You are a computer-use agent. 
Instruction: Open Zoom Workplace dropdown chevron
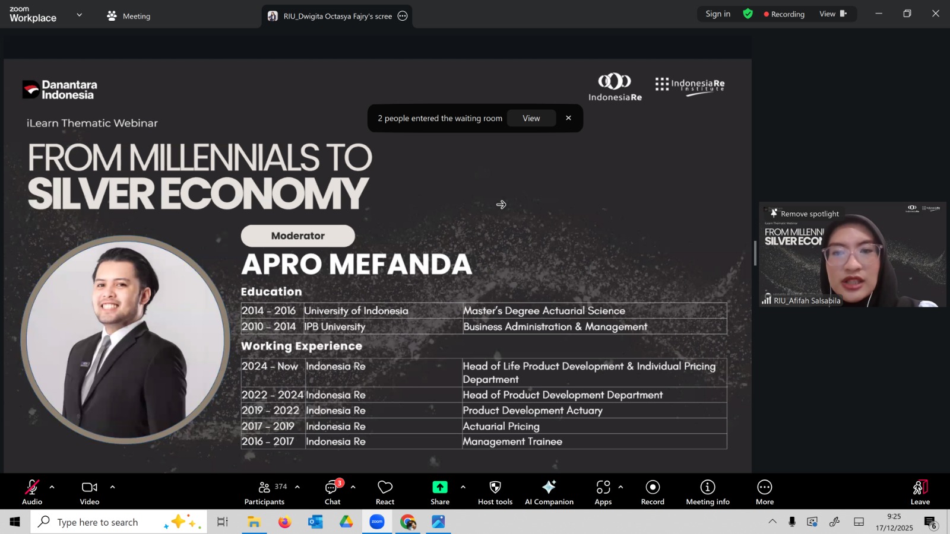coord(79,15)
